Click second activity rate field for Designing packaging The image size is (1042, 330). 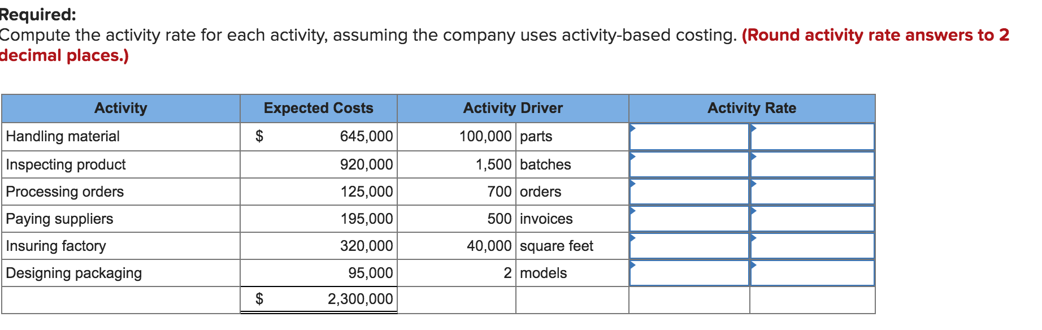[x=813, y=273]
